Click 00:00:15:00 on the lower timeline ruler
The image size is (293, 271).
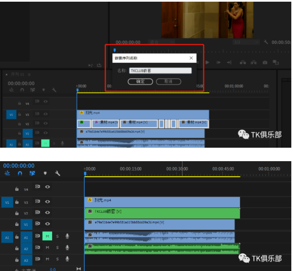click(131, 169)
